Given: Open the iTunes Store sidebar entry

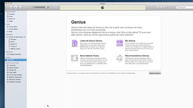Looking at the screenshot, I should [13, 27].
